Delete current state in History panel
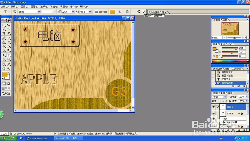Screen dimensions: 250x141 pos(244,86)
